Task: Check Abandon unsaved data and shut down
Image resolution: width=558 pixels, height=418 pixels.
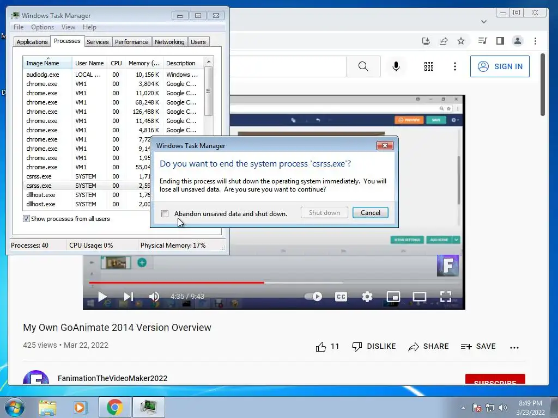Action: (x=165, y=213)
